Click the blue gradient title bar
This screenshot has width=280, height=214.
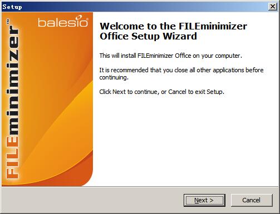tap(145, 7)
